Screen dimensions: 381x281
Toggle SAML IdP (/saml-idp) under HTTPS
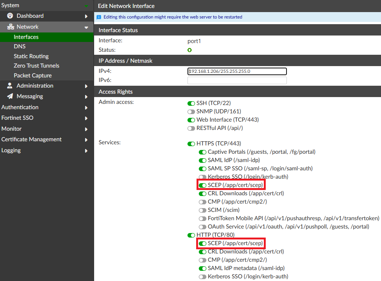[x=203, y=160]
